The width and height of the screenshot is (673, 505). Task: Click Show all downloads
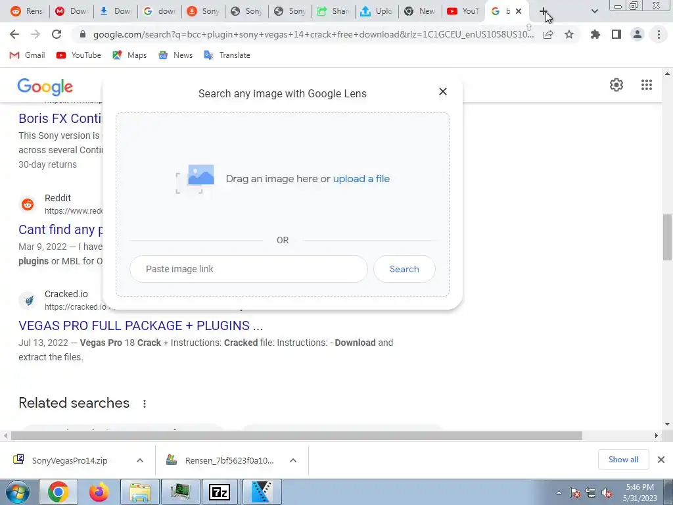623,460
